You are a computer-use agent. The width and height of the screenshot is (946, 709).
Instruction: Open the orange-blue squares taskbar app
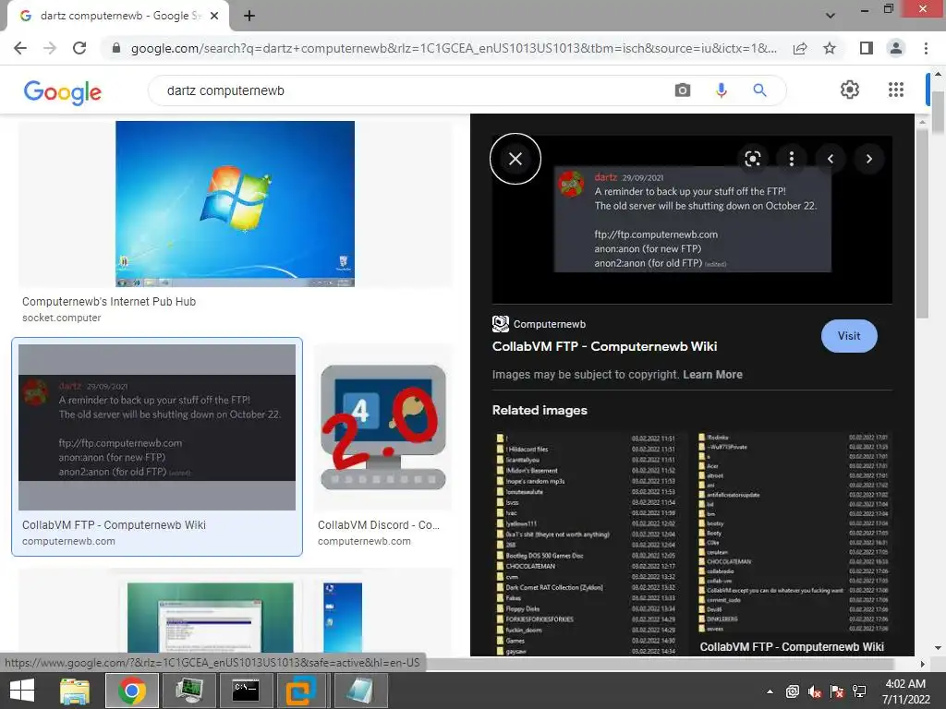(x=300, y=691)
